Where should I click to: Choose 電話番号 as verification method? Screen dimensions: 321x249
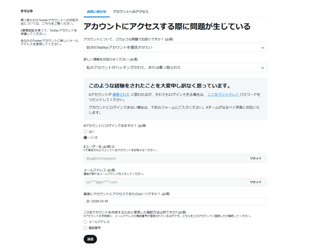[85, 227]
